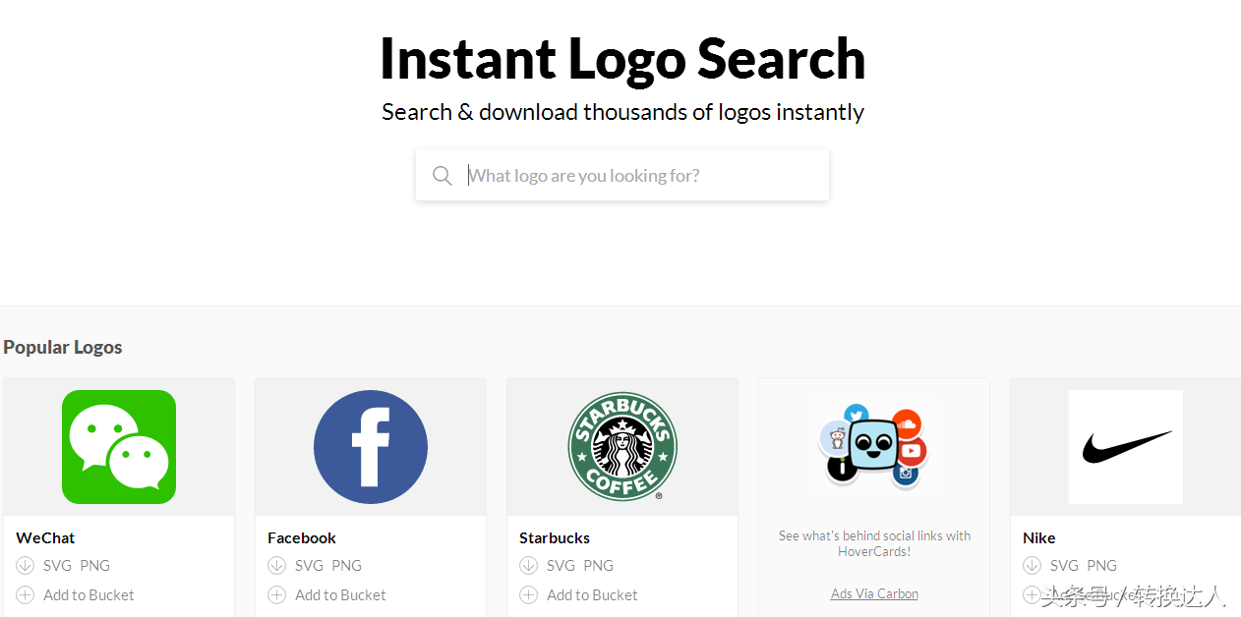Open the HoverCards ad image

[x=874, y=445]
